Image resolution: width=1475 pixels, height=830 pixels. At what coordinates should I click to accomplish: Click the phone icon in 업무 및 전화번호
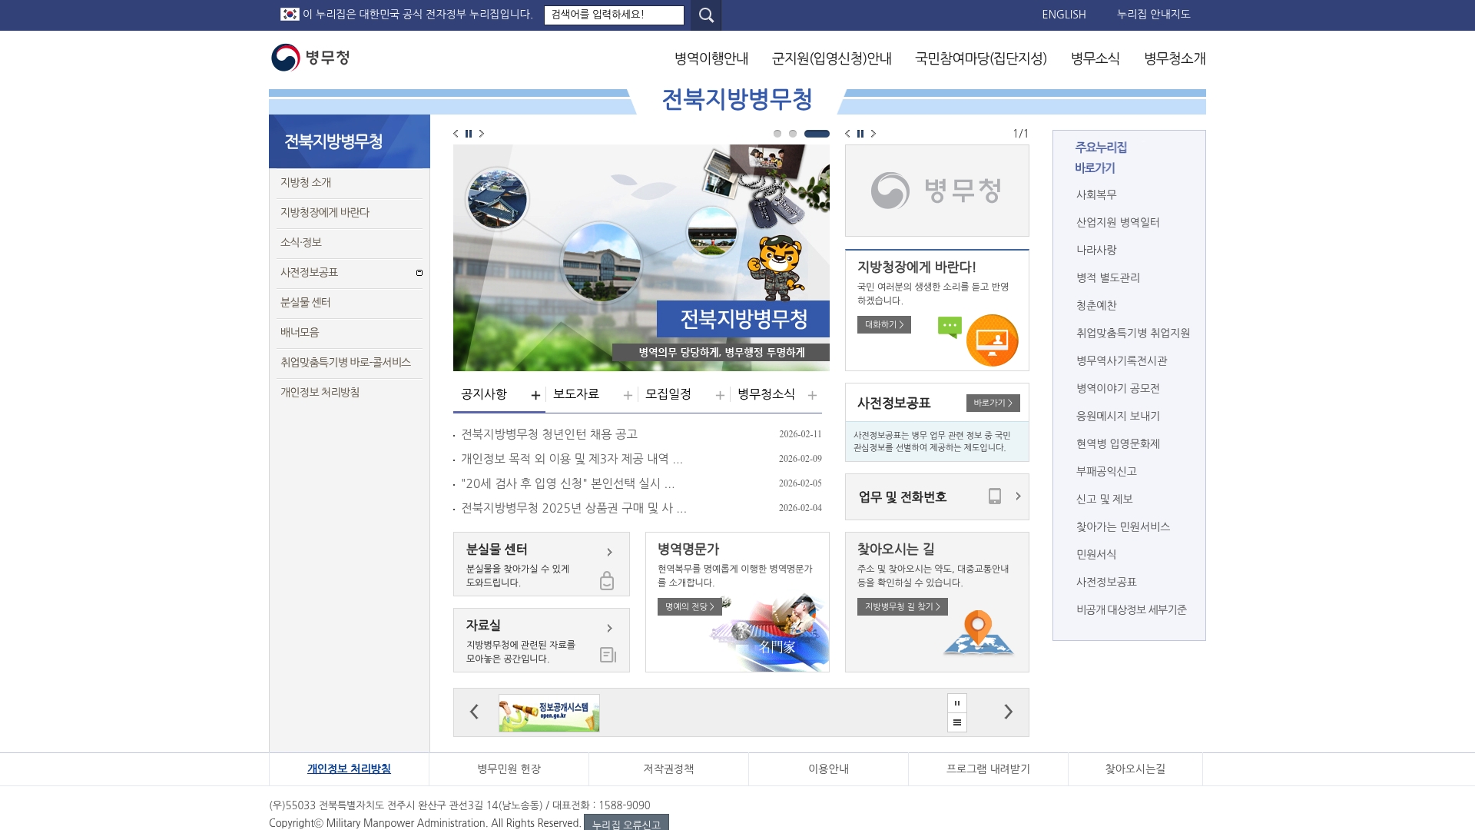click(x=995, y=496)
